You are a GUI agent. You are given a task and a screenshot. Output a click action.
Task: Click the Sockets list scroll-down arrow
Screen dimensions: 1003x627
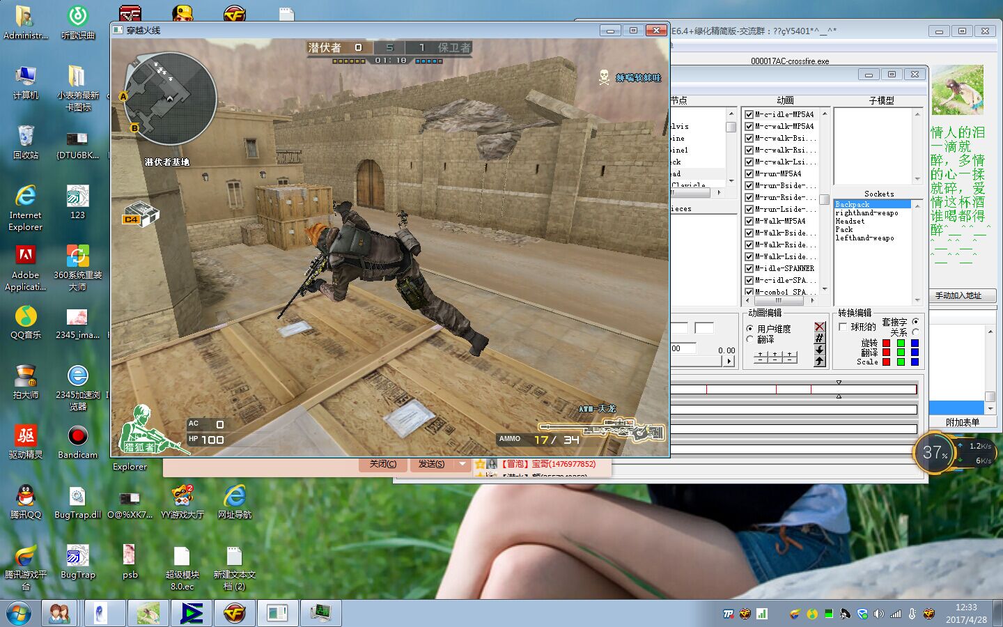coord(917,300)
